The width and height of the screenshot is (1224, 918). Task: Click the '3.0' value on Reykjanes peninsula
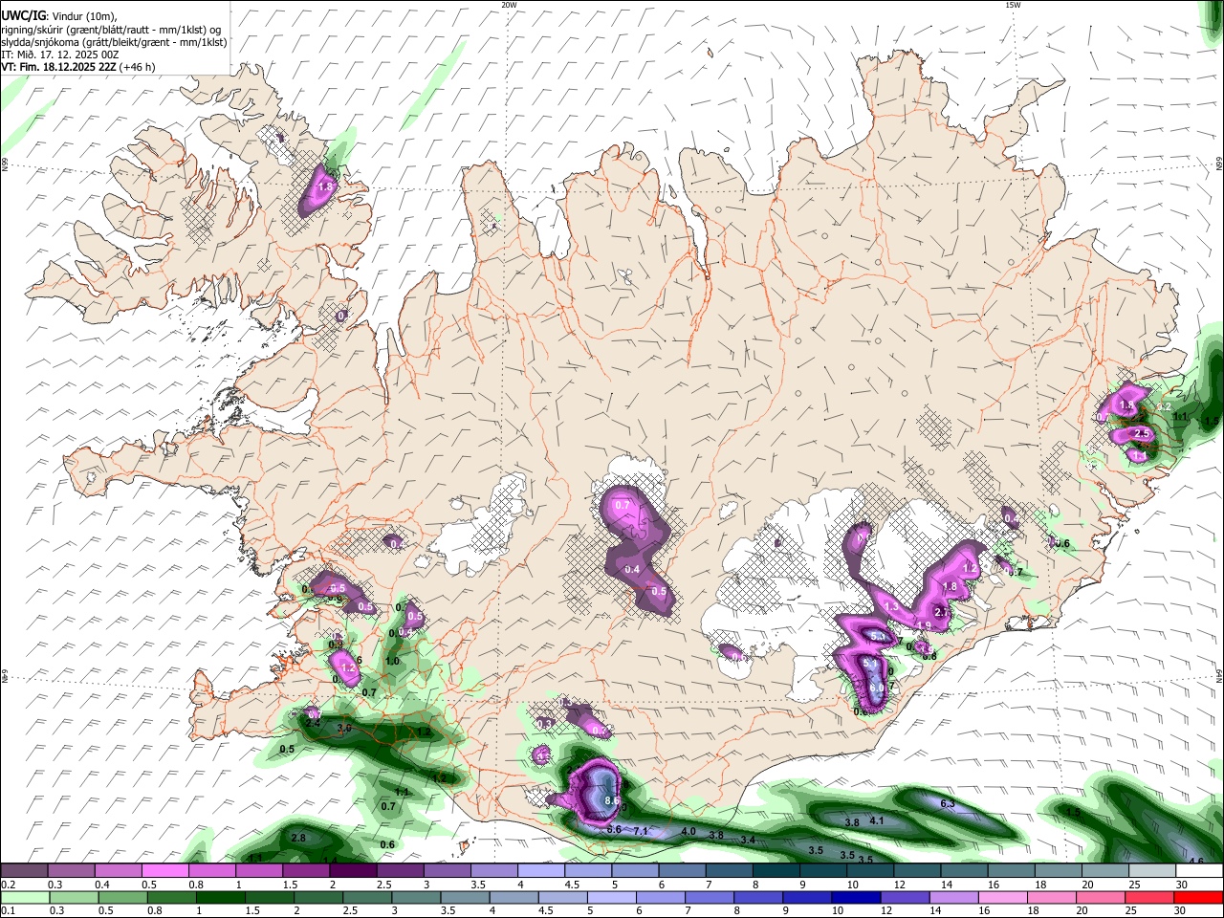344,729
